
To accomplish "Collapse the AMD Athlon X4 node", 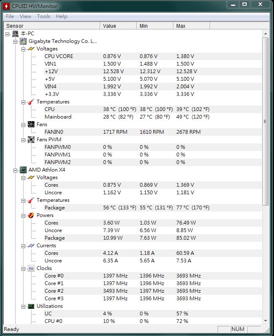I will tap(15, 170).
